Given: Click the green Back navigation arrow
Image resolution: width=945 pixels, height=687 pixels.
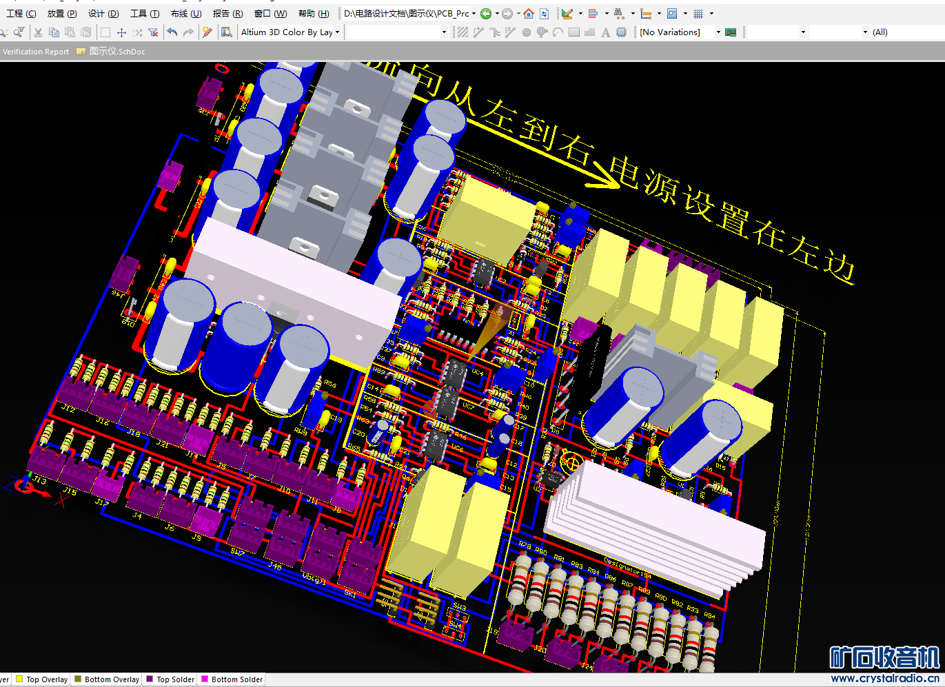Looking at the screenshot, I should (486, 14).
